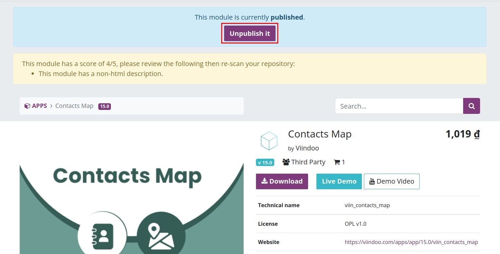This screenshot has height=254, width=500.
Task: Open the Live Demo button
Action: point(339,181)
